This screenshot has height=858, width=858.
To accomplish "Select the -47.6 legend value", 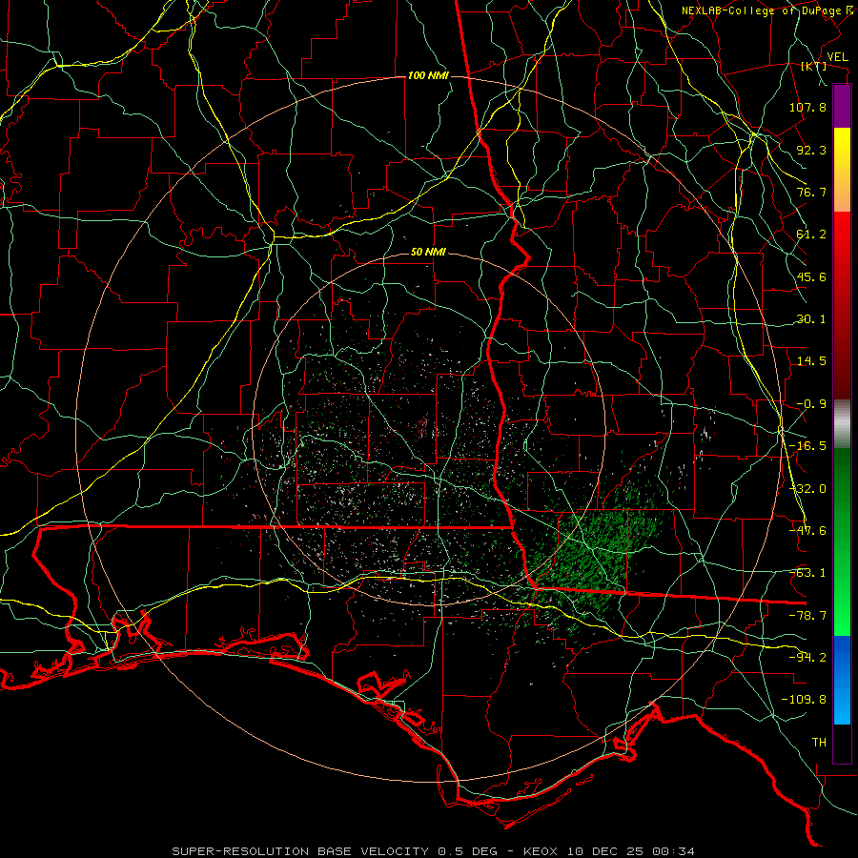I will pos(807,531).
